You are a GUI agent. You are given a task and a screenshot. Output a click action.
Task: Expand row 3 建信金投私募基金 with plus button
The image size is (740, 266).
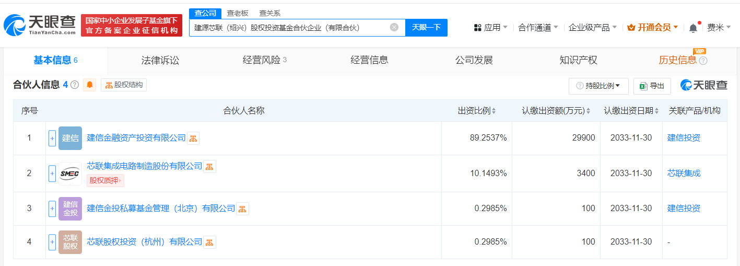click(x=52, y=209)
